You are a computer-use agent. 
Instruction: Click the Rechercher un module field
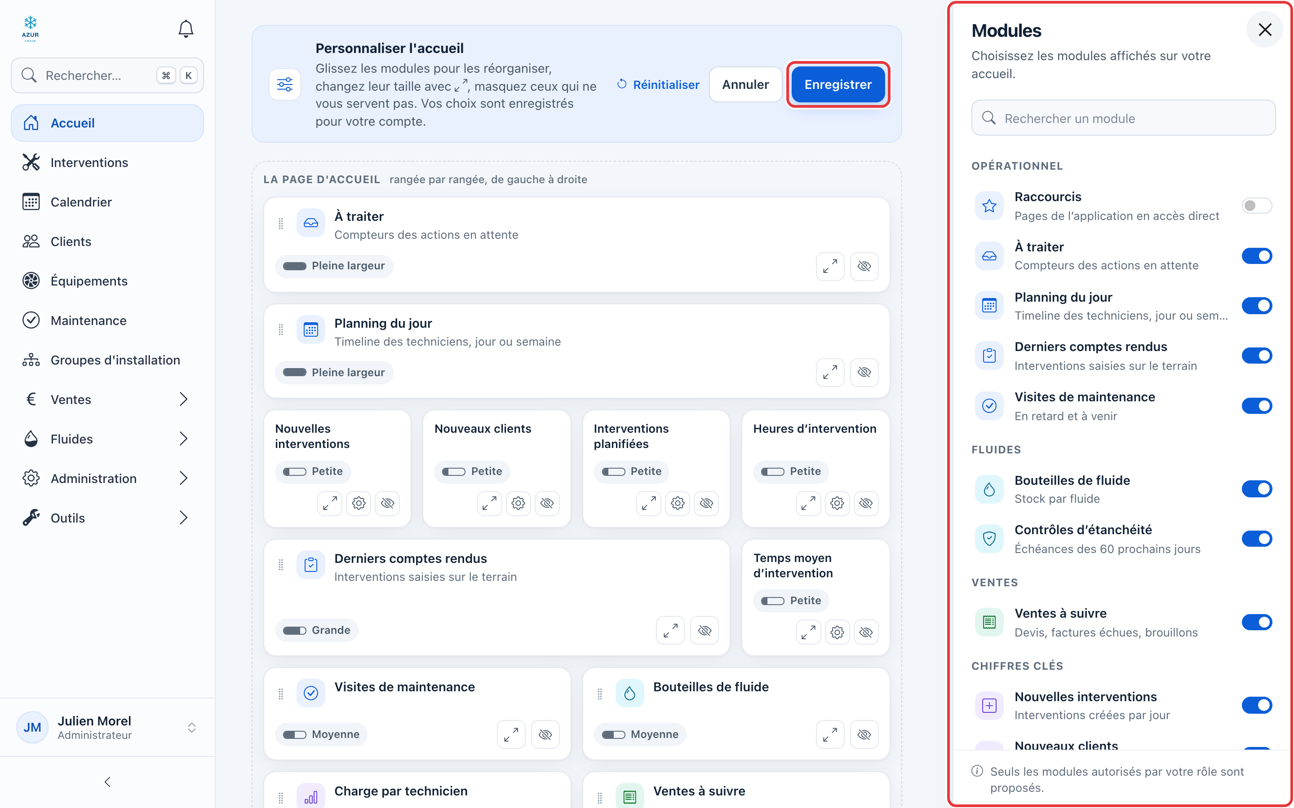click(x=1123, y=118)
